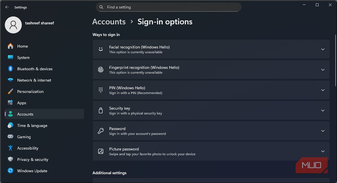Click the Privacy & security shield icon
The height and width of the screenshot is (183, 337).
click(10, 159)
